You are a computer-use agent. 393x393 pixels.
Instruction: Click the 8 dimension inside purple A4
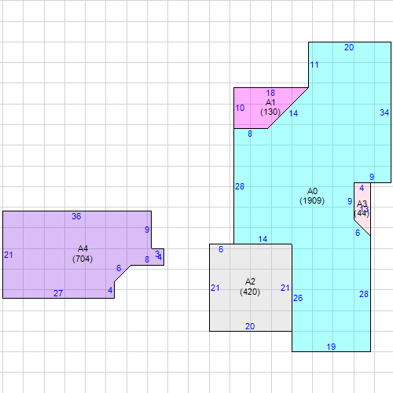[x=147, y=259]
